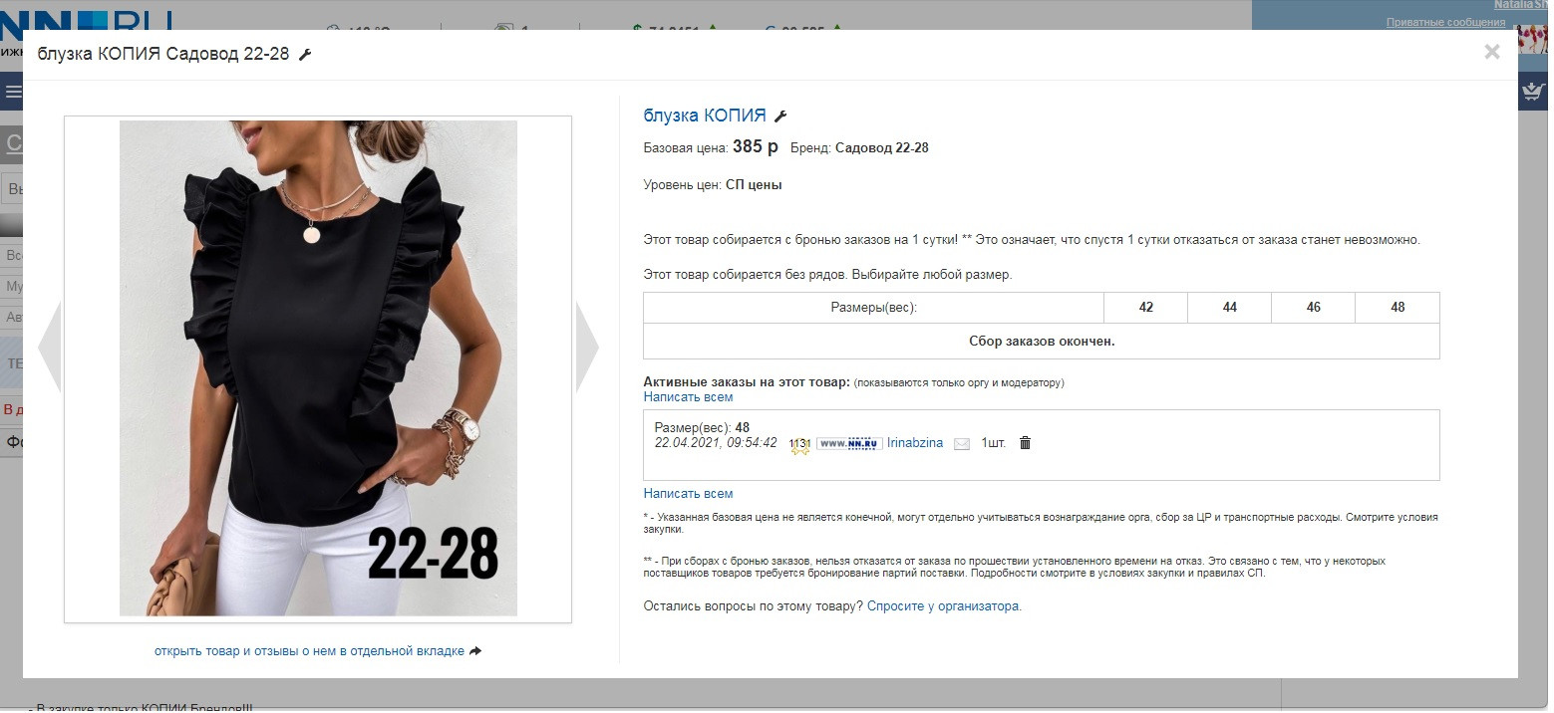
Task: Open Irinabzina's user profile link
Action: (915, 443)
